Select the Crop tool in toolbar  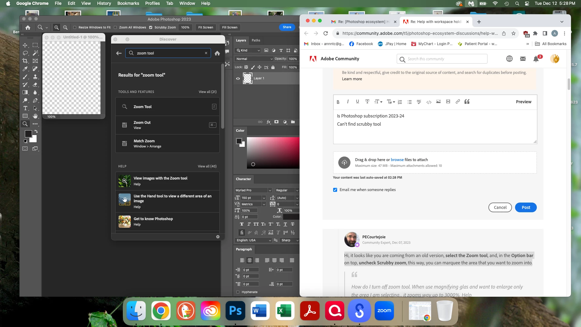point(25,61)
